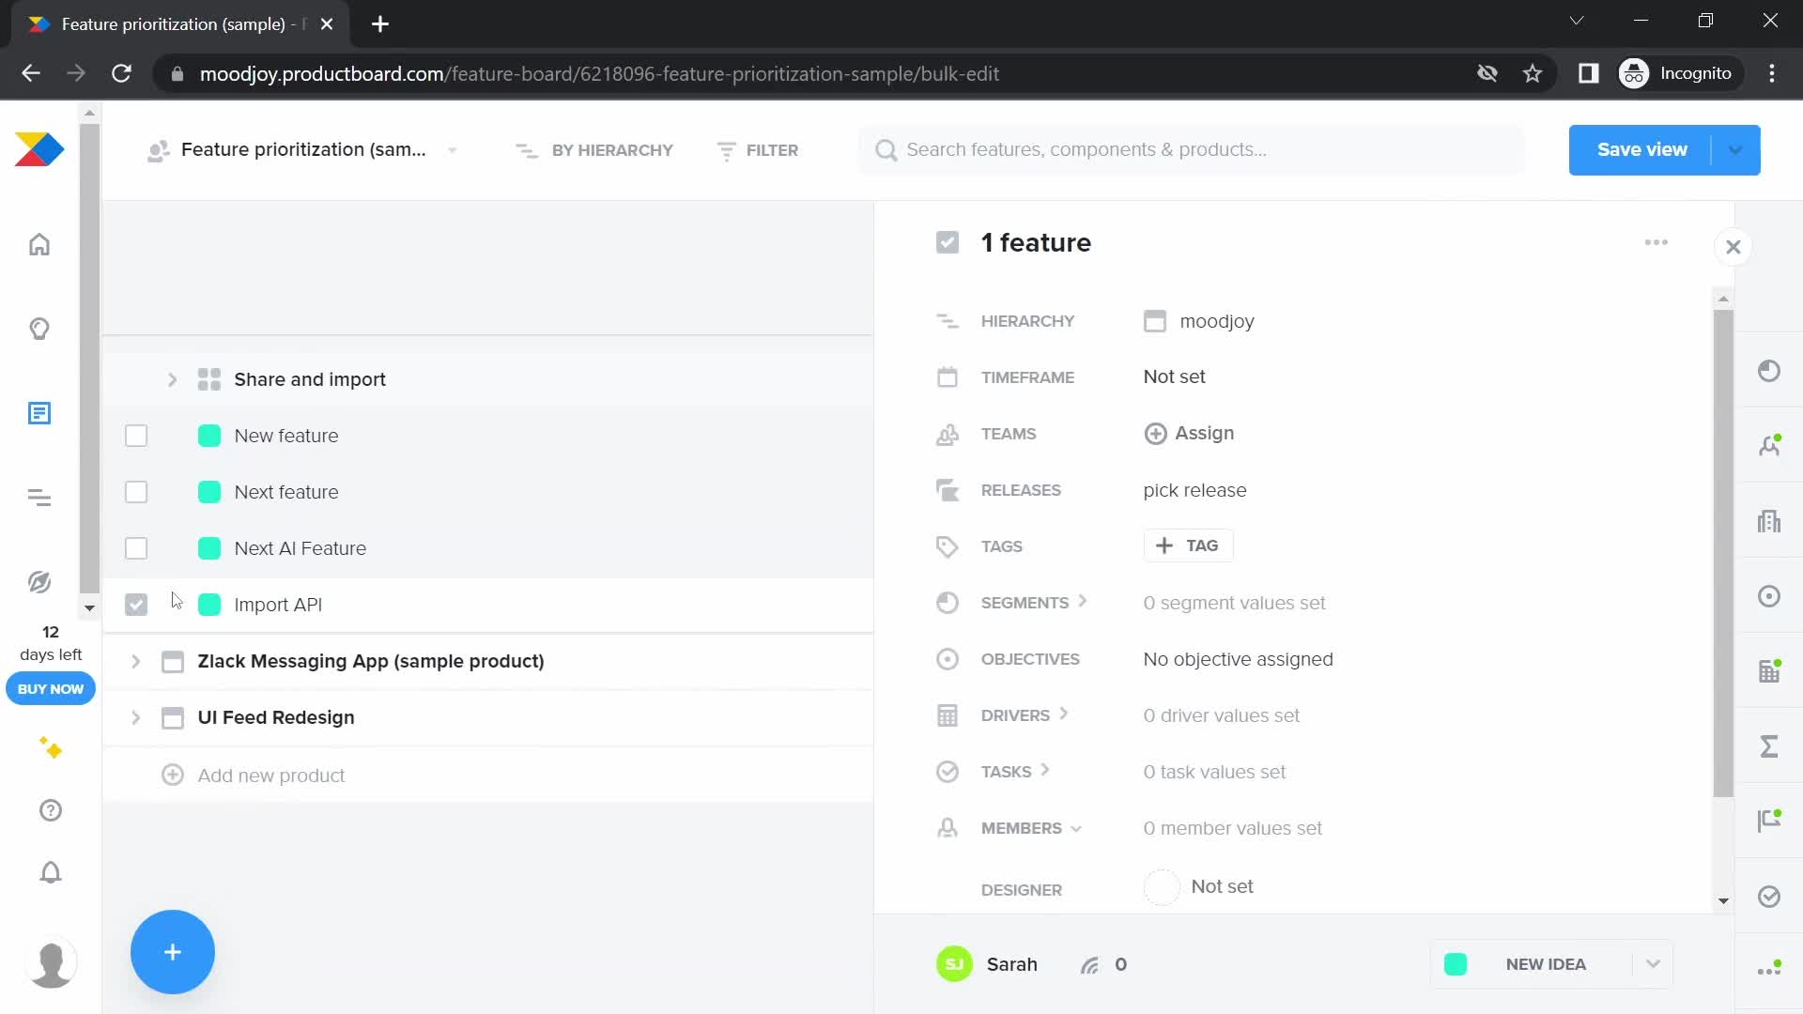Screen dimensions: 1803x1014
Task: Open BY HIERARCHY filter menu
Action: coord(593,148)
